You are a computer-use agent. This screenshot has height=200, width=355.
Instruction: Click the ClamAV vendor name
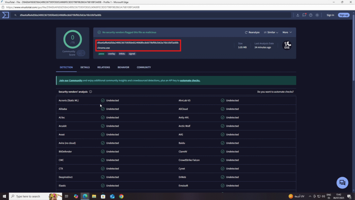(x=183, y=151)
